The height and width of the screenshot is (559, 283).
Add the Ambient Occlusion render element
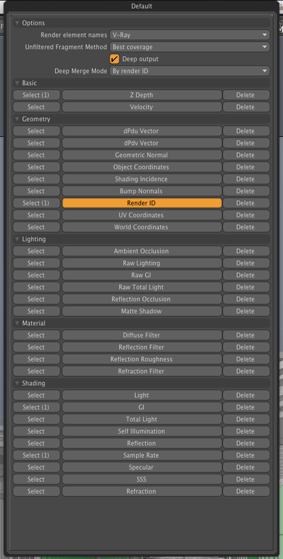(141, 251)
